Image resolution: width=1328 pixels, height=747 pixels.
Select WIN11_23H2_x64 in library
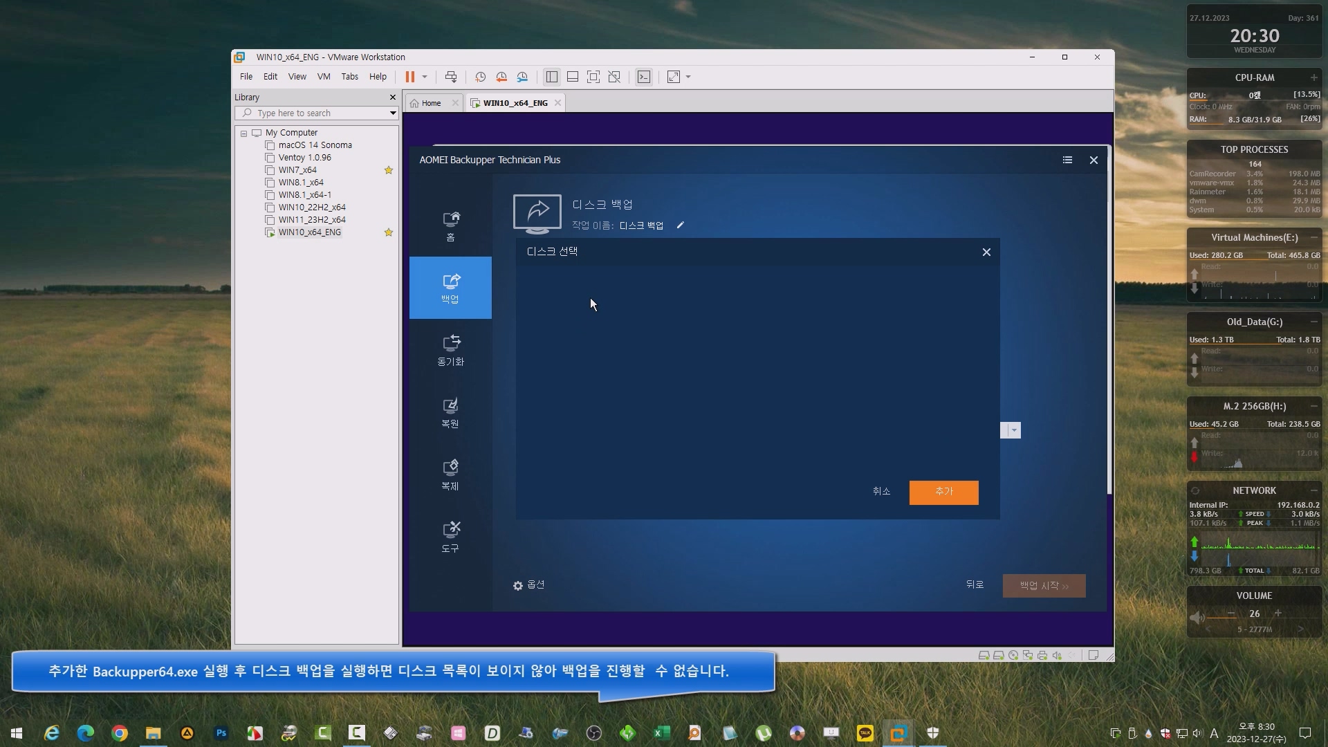pos(312,220)
